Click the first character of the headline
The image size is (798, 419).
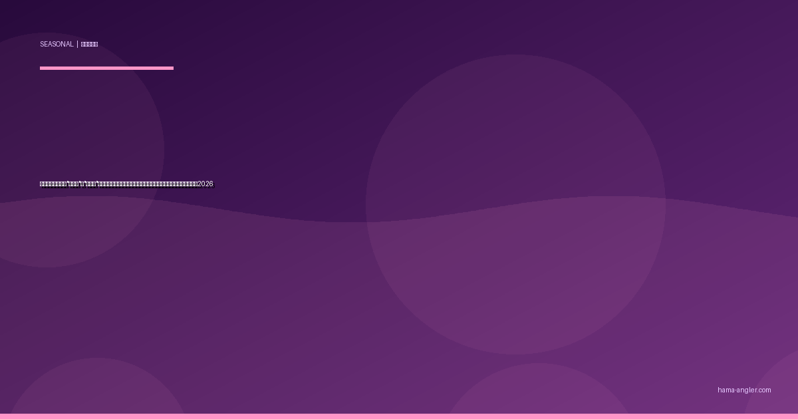tap(42, 184)
